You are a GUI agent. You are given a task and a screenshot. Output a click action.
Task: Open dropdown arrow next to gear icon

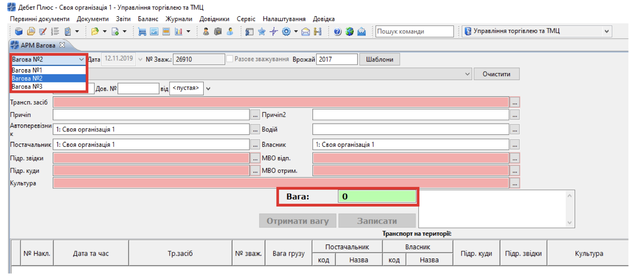(296, 31)
